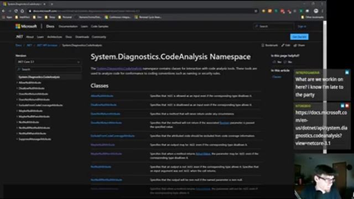Open Code Samples in the top bar
Image resolution: width=354 pixels, height=199 pixels.
(x=100, y=27)
